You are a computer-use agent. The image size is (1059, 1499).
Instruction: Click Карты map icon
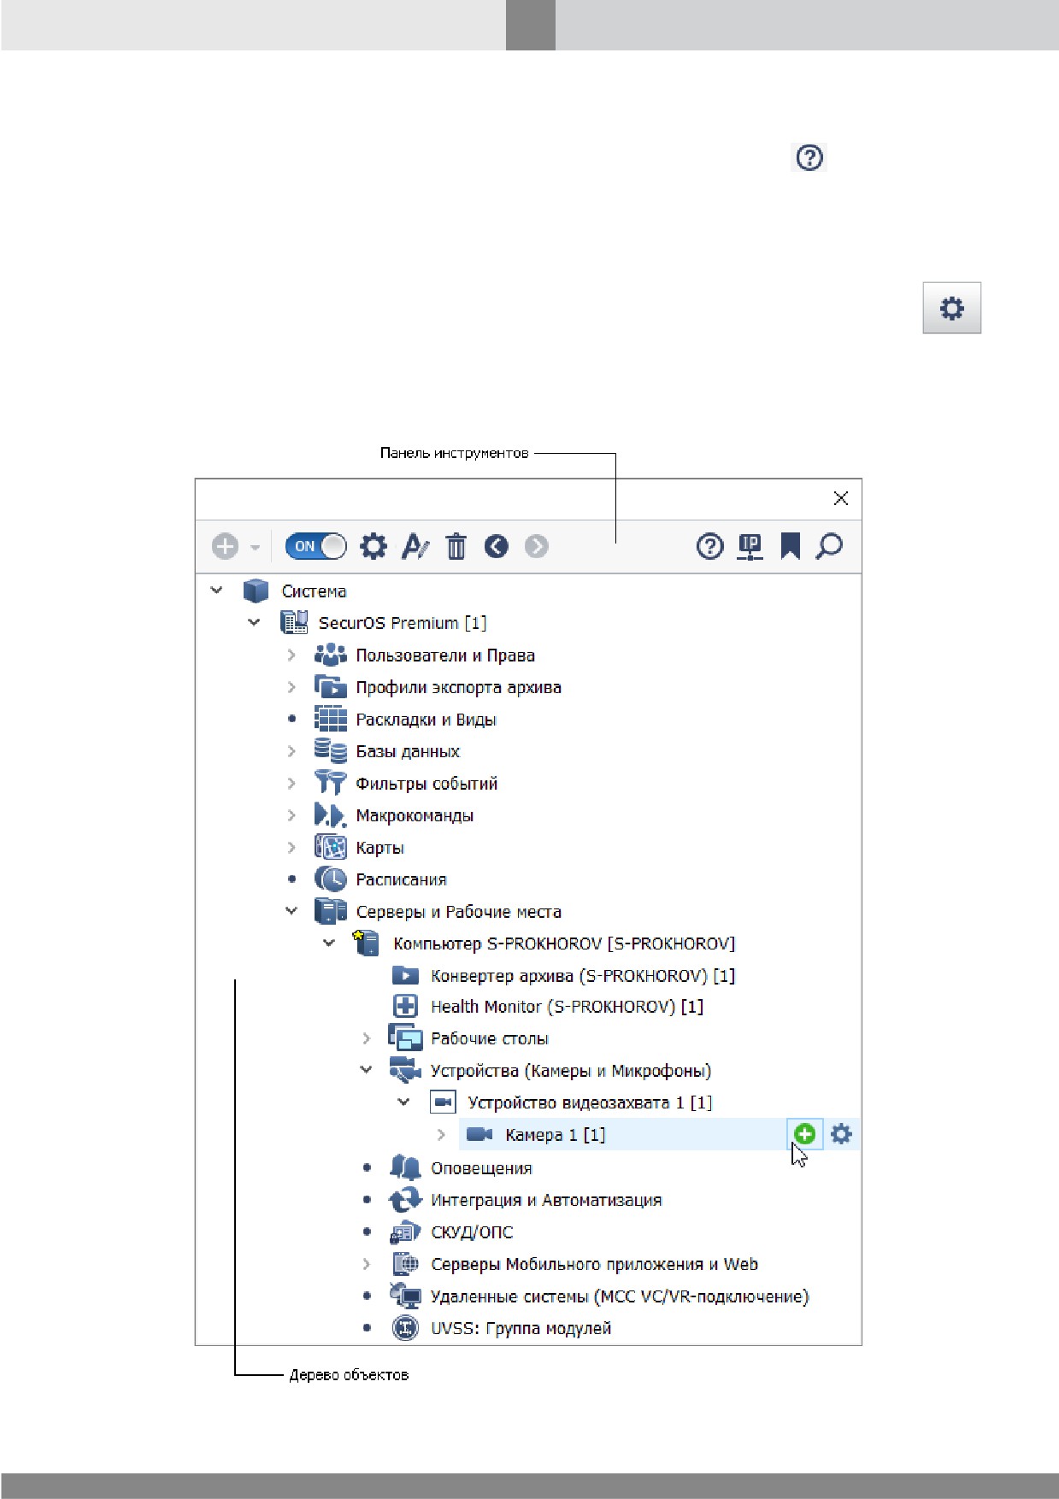[x=331, y=847]
